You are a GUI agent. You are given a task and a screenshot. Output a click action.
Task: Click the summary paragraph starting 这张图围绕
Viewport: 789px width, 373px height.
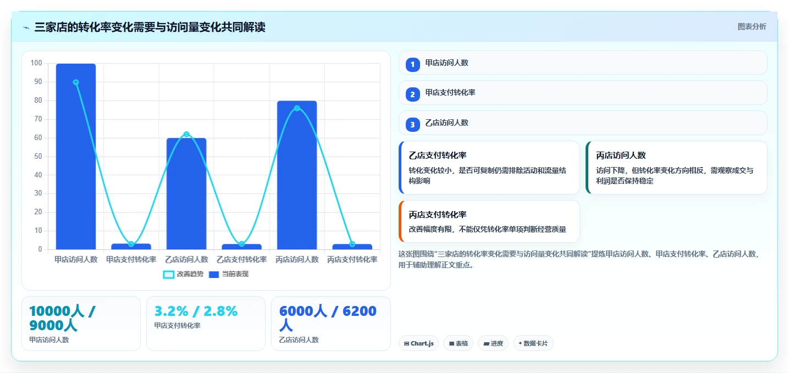click(x=580, y=259)
